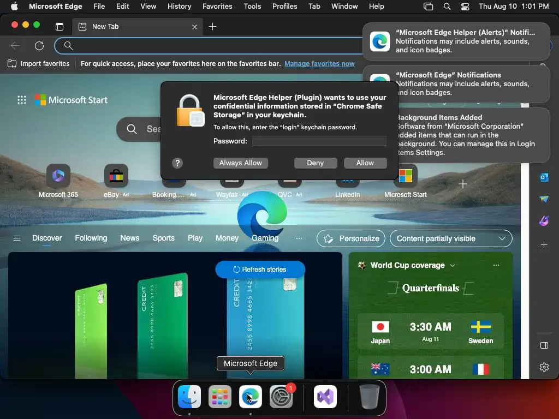Click Refresh stories button
The image size is (559, 419).
260,270
